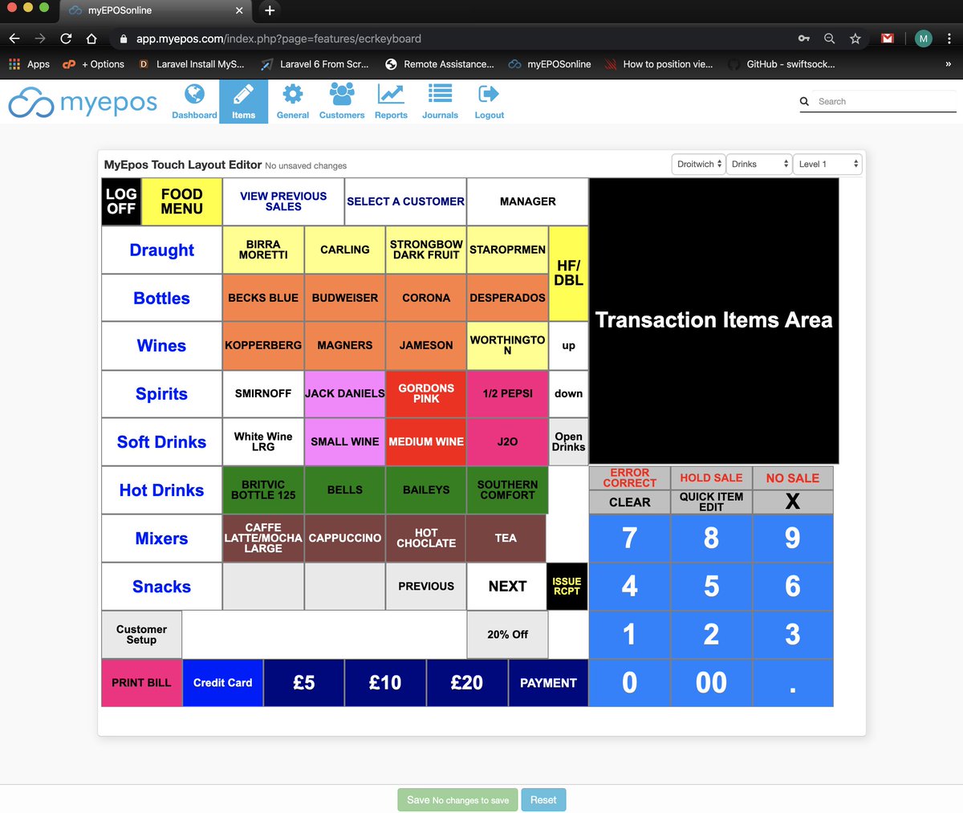This screenshot has width=963, height=813.
Task: Click the X multiply key
Action: click(x=793, y=502)
